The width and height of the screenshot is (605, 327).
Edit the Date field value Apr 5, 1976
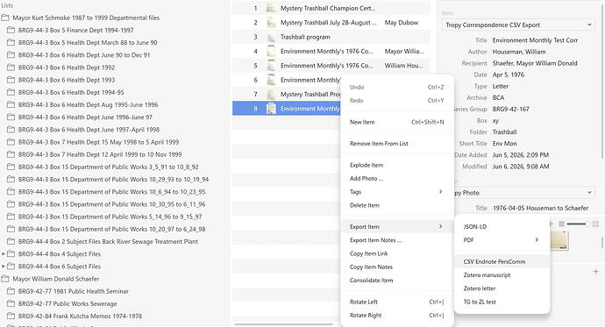click(509, 75)
